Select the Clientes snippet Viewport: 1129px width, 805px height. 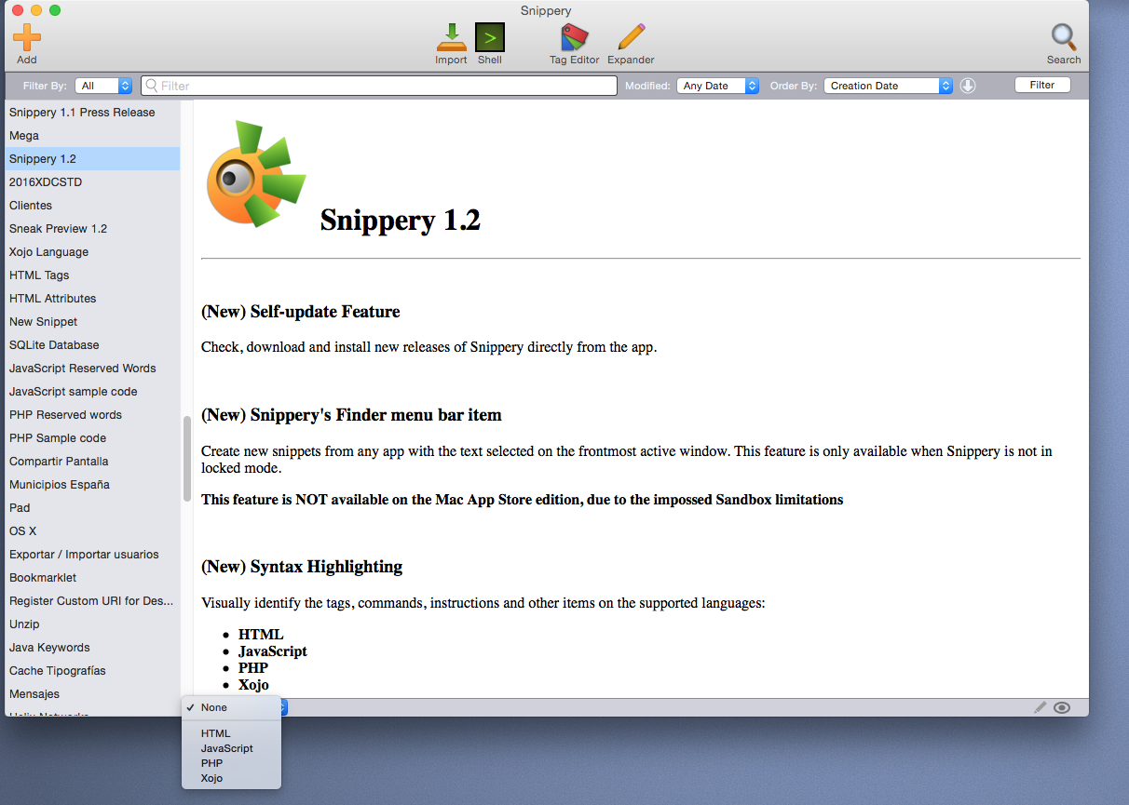[92, 205]
